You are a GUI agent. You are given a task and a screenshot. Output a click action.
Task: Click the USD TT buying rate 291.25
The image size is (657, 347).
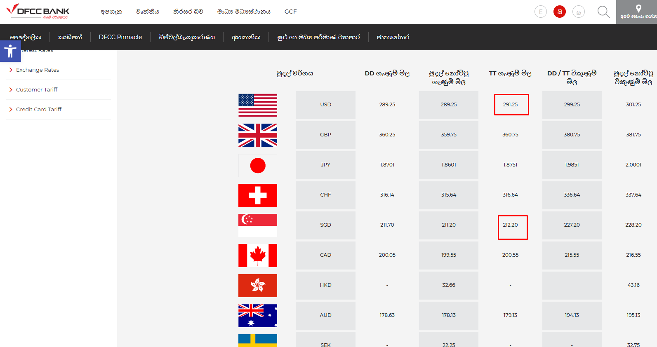510,105
